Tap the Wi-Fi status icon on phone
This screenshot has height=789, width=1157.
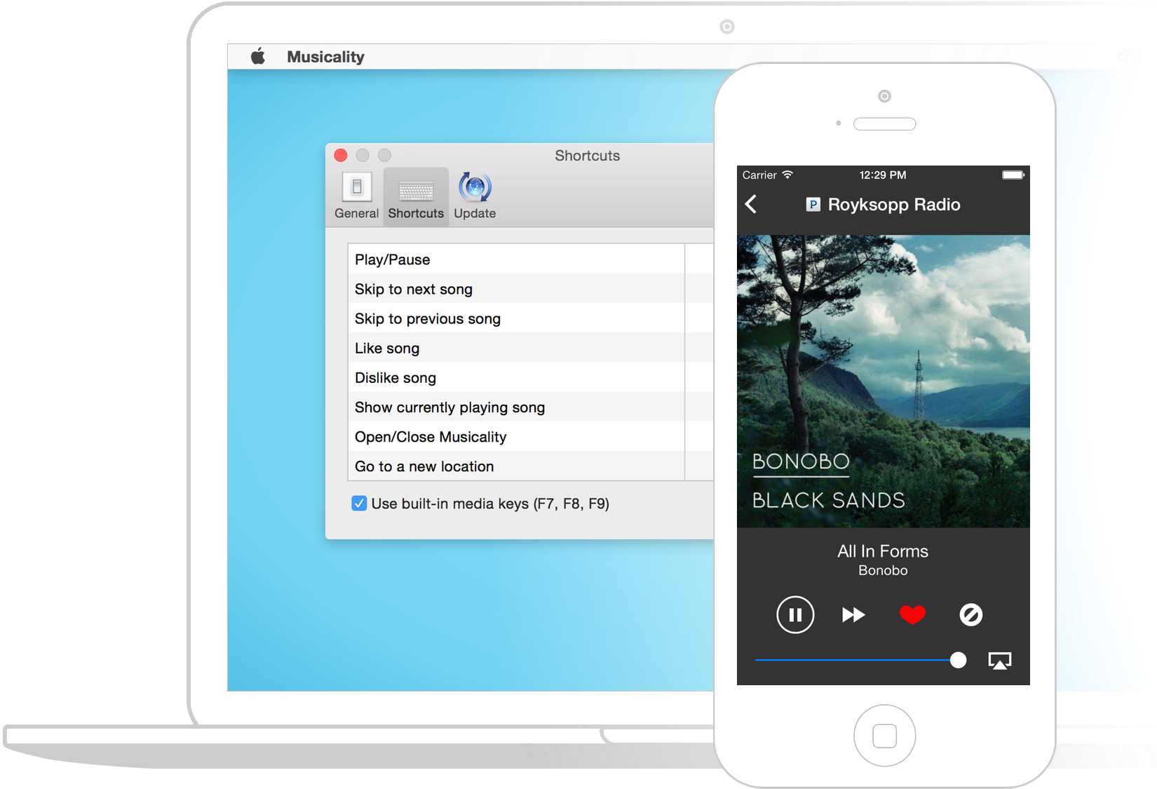787,175
